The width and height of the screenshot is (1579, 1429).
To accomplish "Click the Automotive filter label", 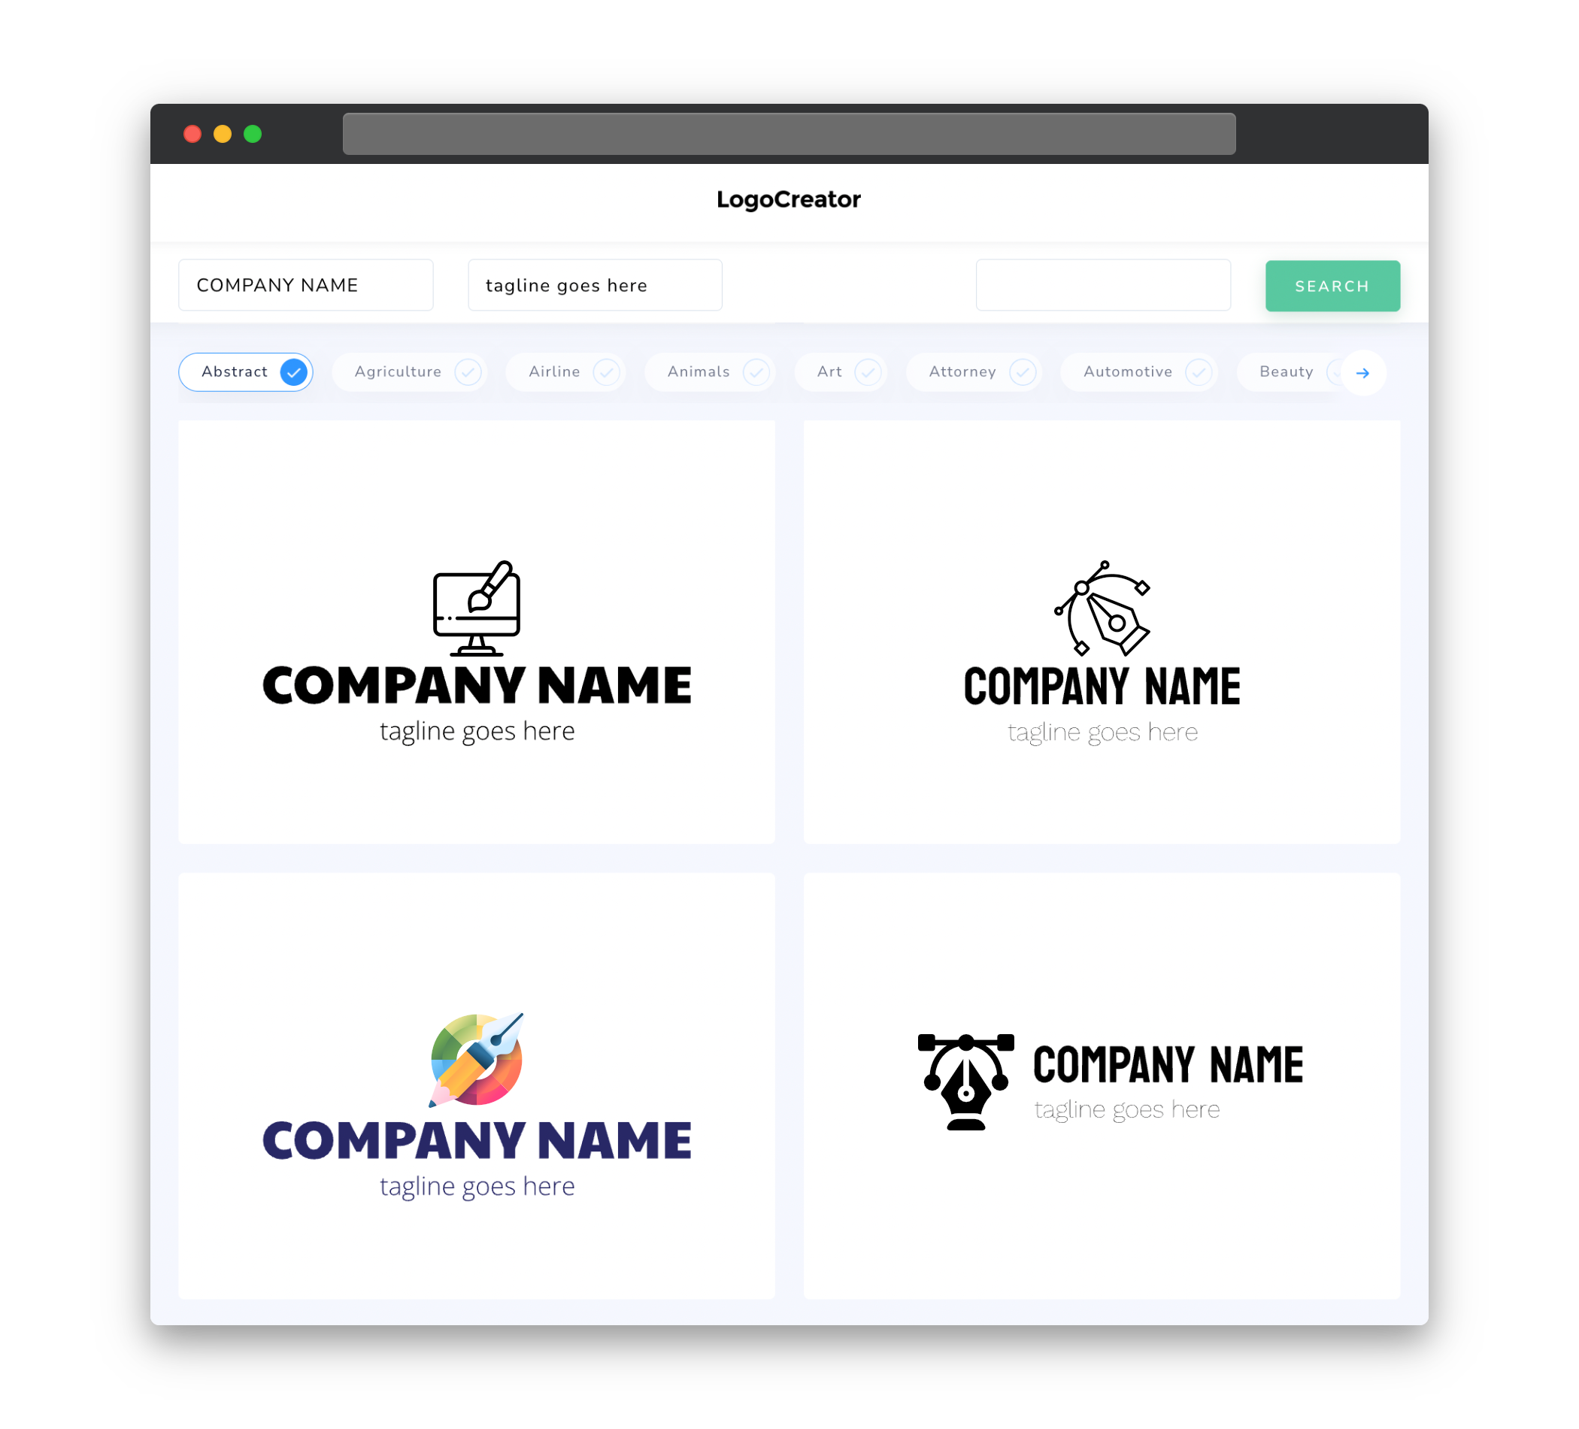I will point(1128,372).
